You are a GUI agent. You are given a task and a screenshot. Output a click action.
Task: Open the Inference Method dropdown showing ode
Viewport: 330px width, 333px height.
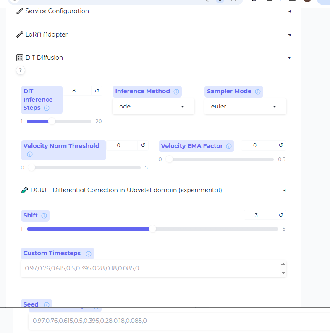[153, 106]
